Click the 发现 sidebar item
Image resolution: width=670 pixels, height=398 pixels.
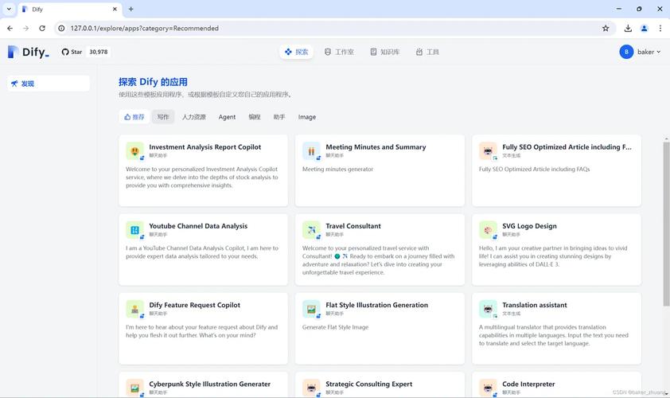tap(27, 84)
